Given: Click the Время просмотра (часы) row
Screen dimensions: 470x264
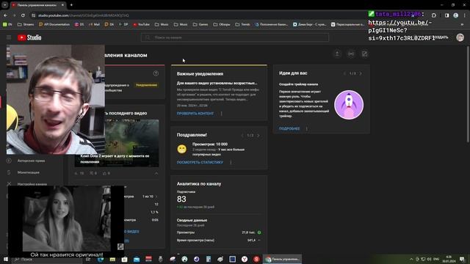Looking at the screenshot, I should pyautogui.click(x=219, y=240).
